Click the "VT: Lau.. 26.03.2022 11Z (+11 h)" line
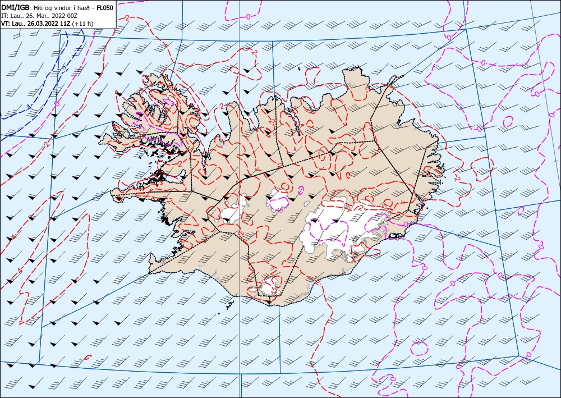 [47, 24]
